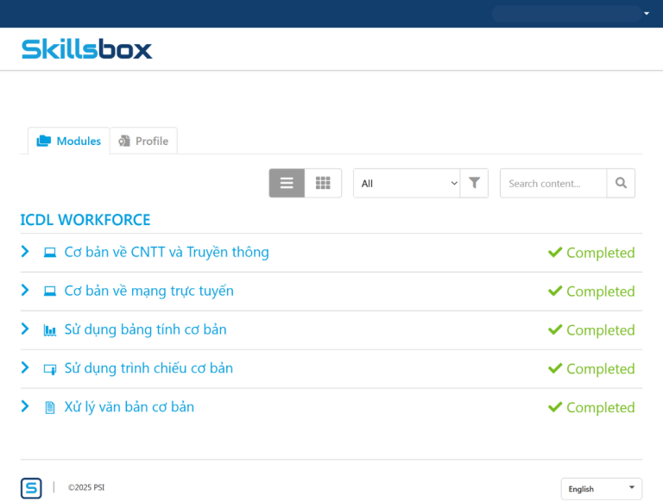This screenshot has height=502, width=663.
Task: Click the Skillsbox logo
Action: tap(86, 49)
